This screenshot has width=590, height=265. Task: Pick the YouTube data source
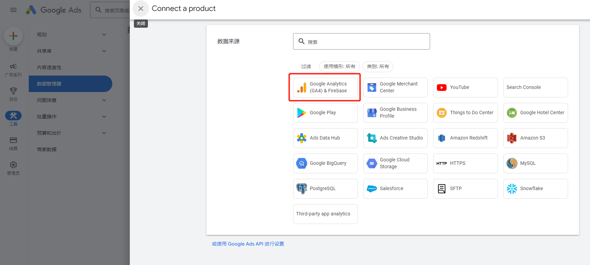pos(465,88)
